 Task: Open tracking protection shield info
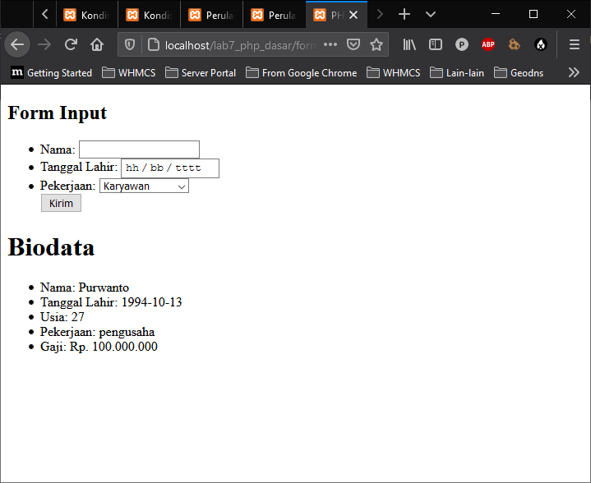pyautogui.click(x=130, y=45)
